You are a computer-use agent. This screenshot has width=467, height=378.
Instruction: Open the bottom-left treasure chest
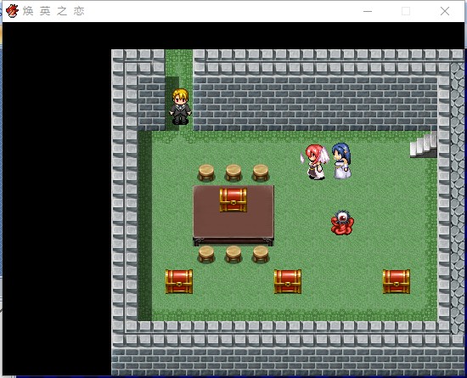179,281
